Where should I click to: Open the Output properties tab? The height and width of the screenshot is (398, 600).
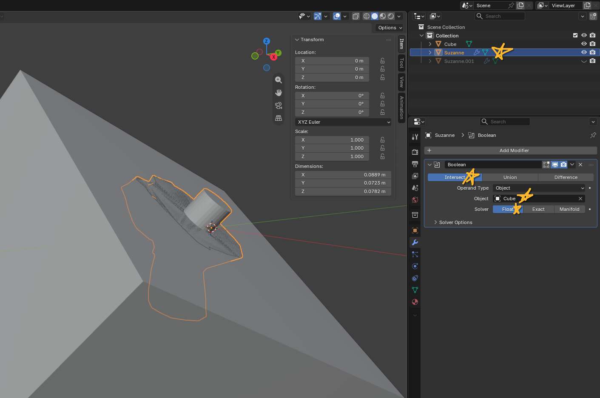pos(415,164)
